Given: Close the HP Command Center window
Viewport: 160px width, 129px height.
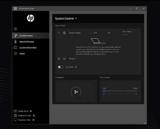Looking at the screenshot, I should tap(144, 8).
